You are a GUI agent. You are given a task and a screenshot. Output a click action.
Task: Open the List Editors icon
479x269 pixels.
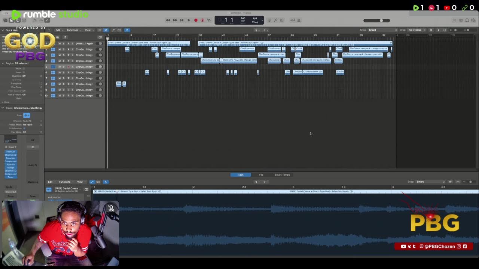[454, 20]
